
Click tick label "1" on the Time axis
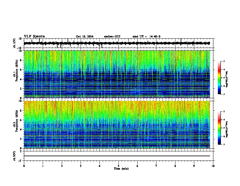pyautogui.click(x=43, y=166)
